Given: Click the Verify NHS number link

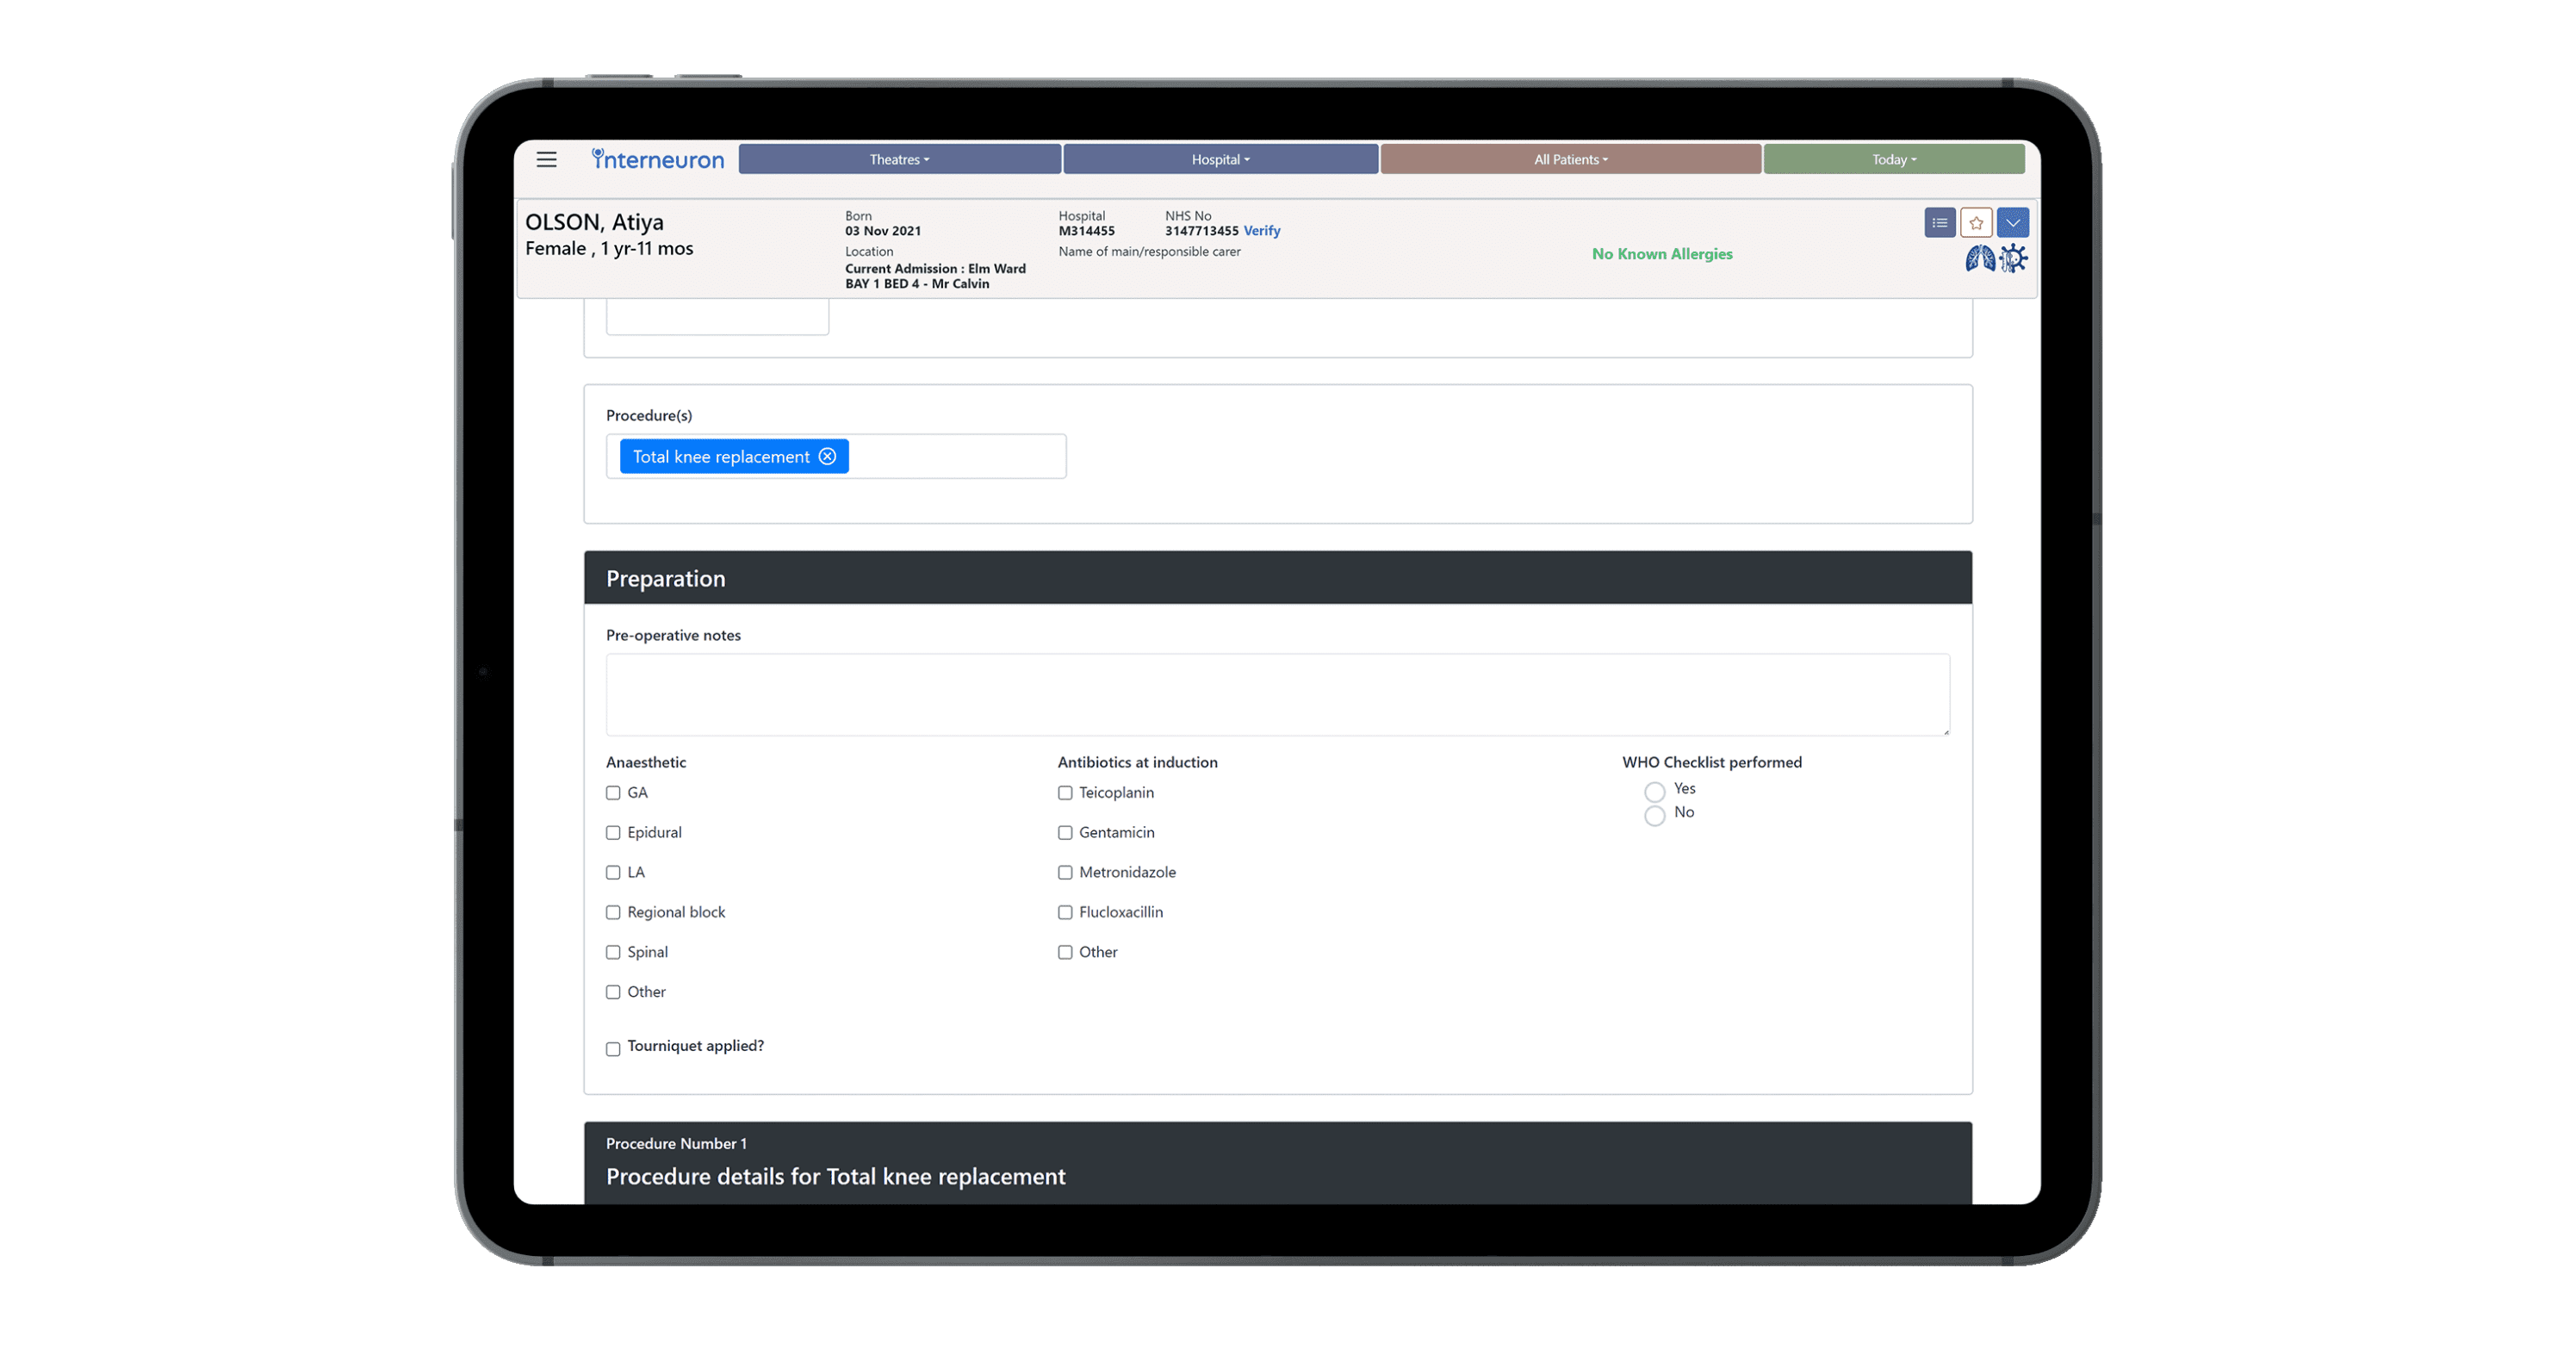Looking at the screenshot, I should (1261, 231).
